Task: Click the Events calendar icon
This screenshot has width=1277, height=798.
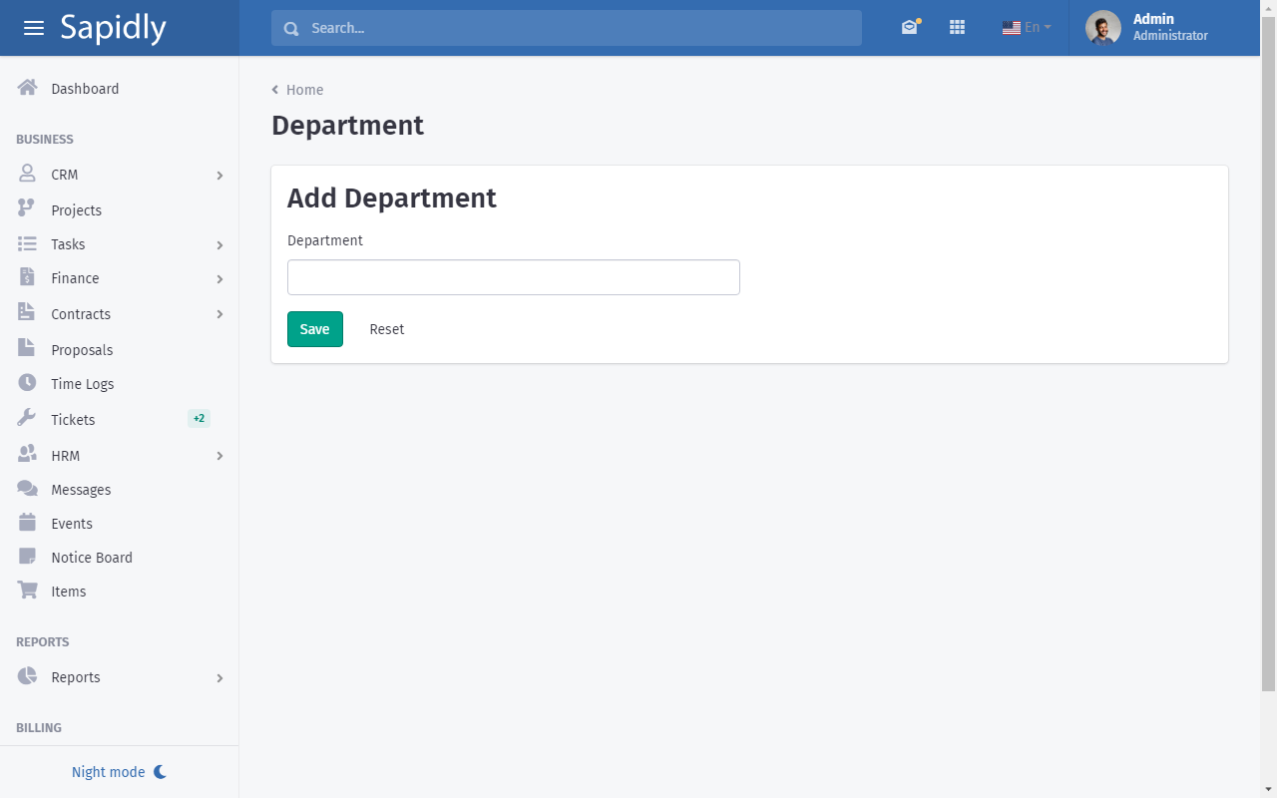Action: pyautogui.click(x=27, y=523)
